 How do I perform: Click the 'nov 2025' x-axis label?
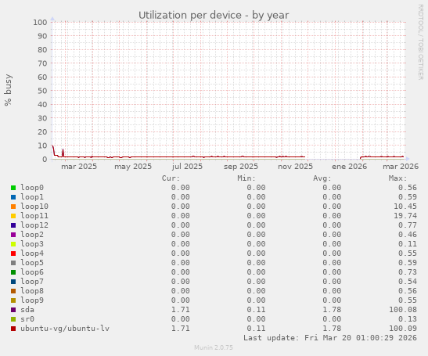[x=295, y=167]
